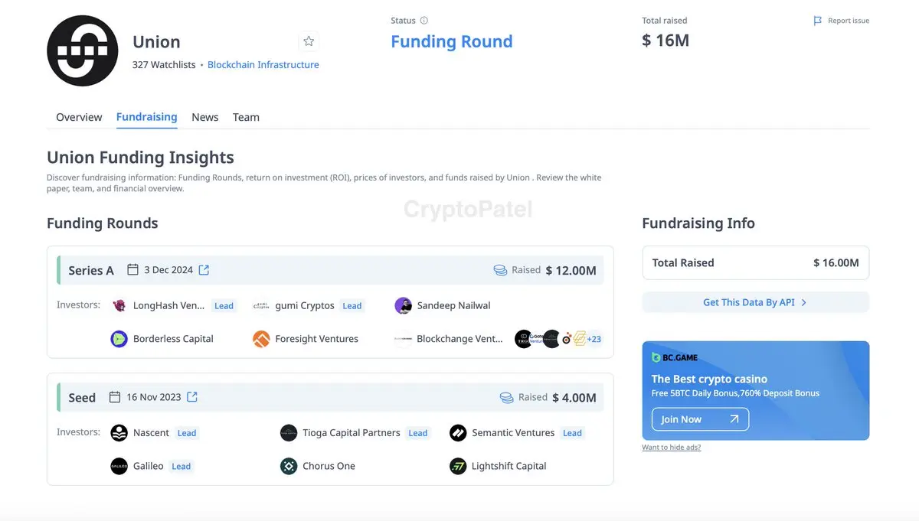Click the Lead tag next to Nascent
The height and width of the screenshot is (521, 919).
187,433
